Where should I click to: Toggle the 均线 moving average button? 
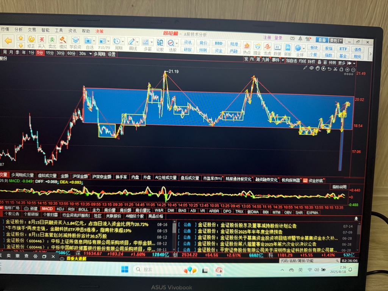(302, 61)
